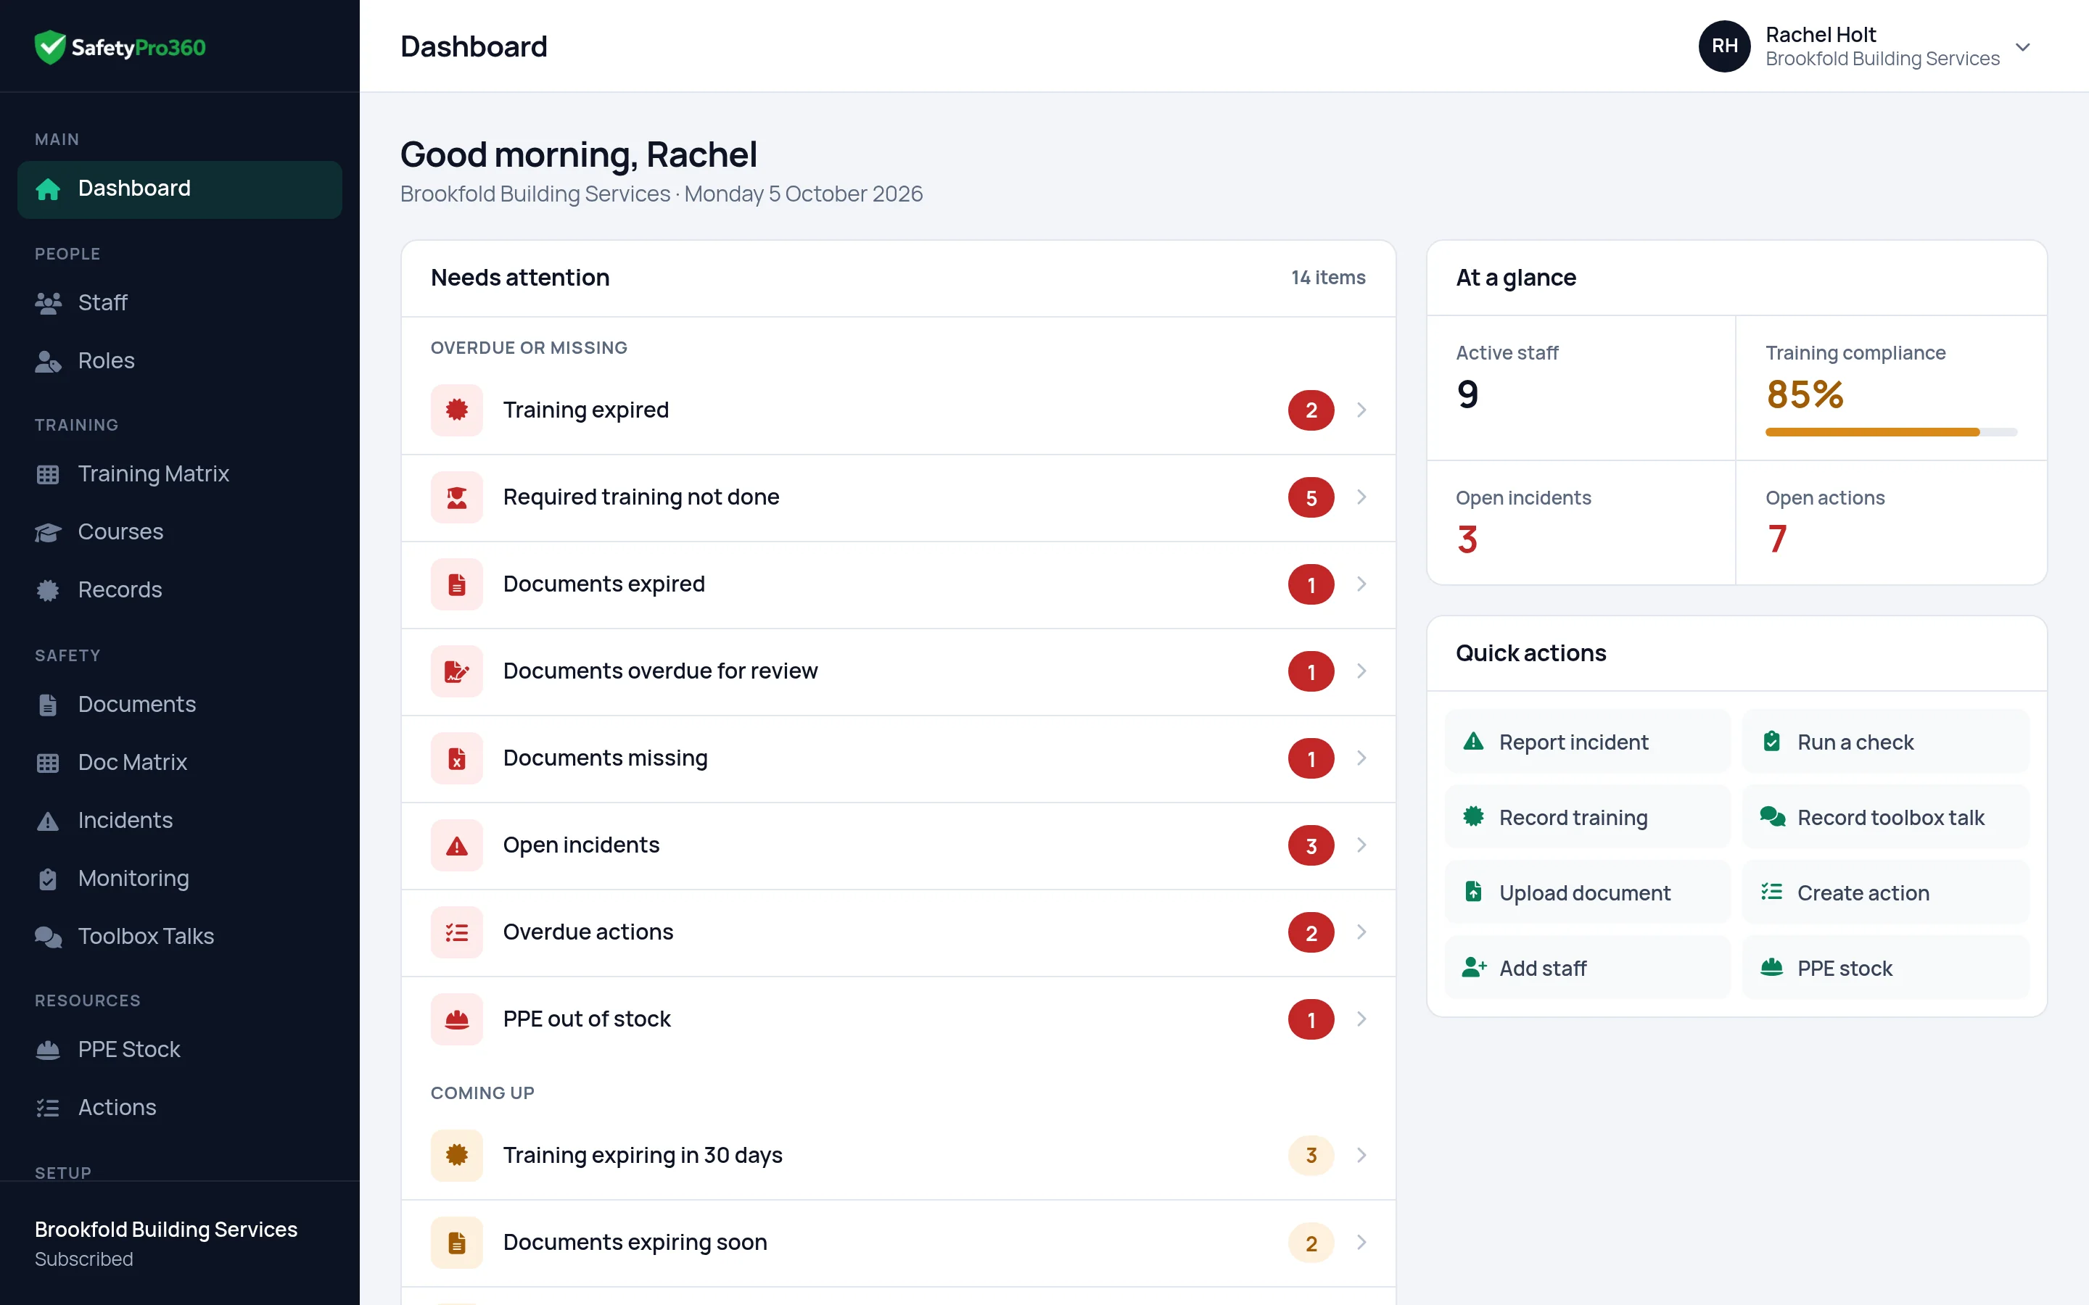The image size is (2089, 1305).
Task: Click the RH user avatar
Action: 1724,46
